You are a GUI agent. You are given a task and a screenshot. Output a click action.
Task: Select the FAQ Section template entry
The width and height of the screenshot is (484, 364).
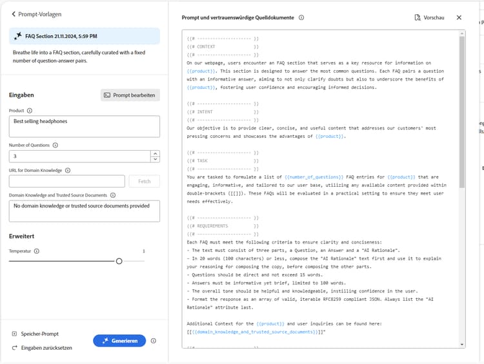click(x=85, y=36)
